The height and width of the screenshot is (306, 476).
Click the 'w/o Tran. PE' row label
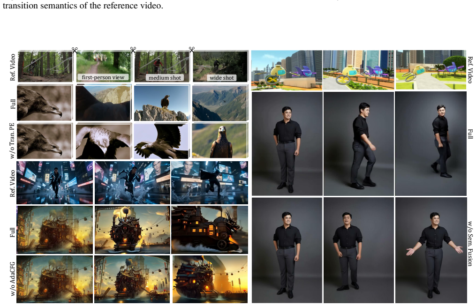click(x=12, y=141)
